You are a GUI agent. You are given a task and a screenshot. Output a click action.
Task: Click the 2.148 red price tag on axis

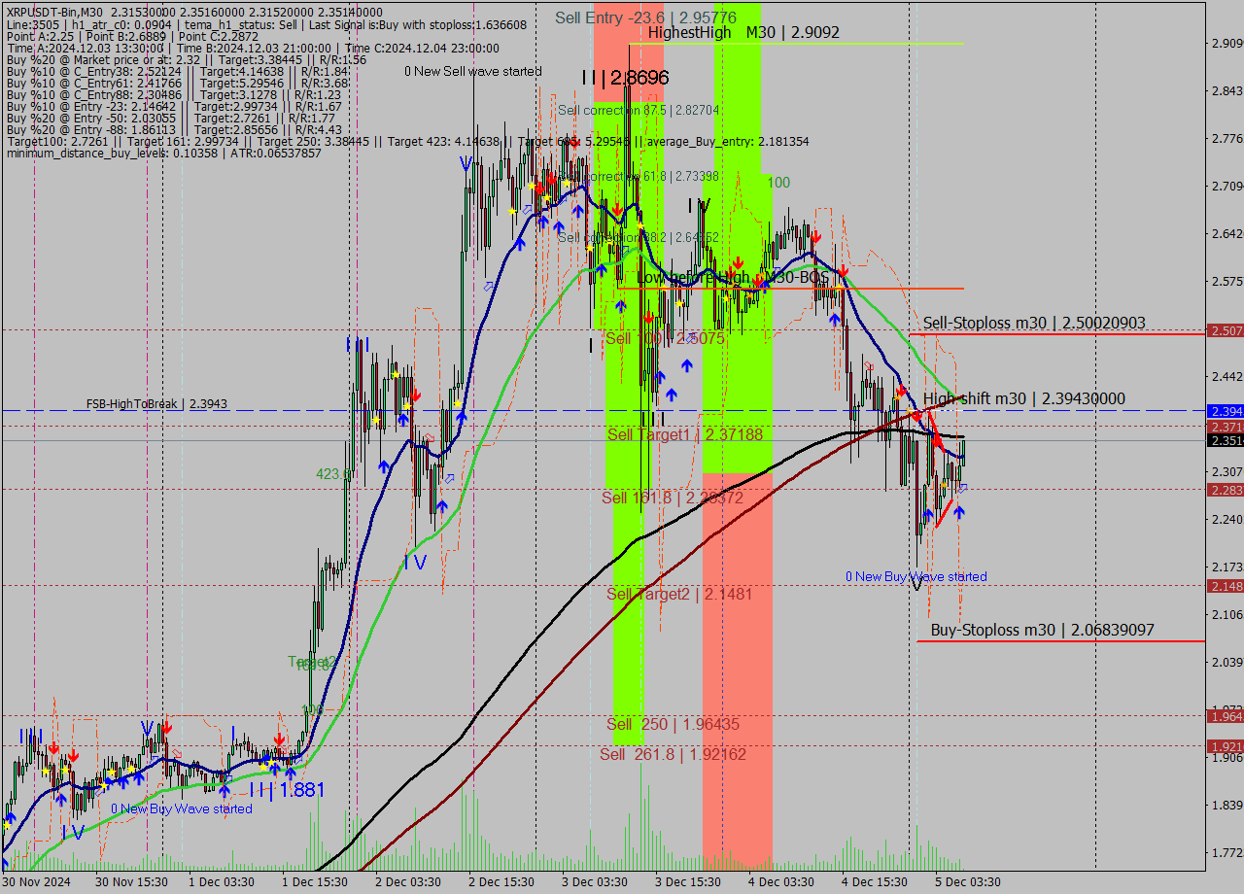click(x=1225, y=586)
